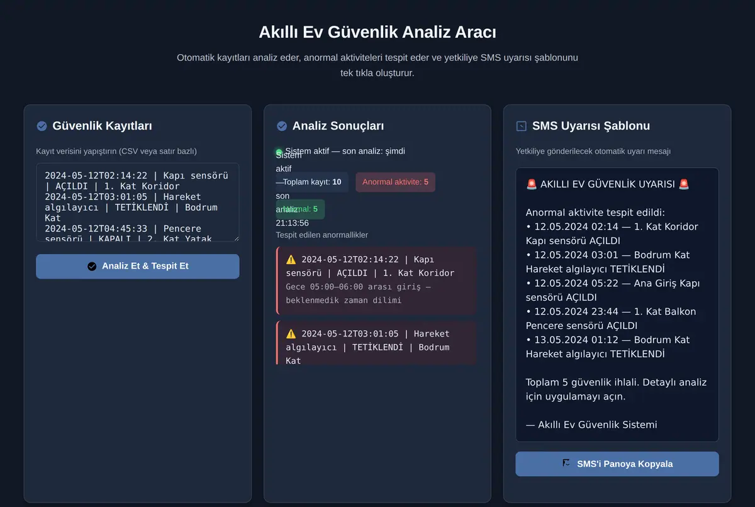Click the Güvenlik Kayıtları checkmark icon

point(42,126)
